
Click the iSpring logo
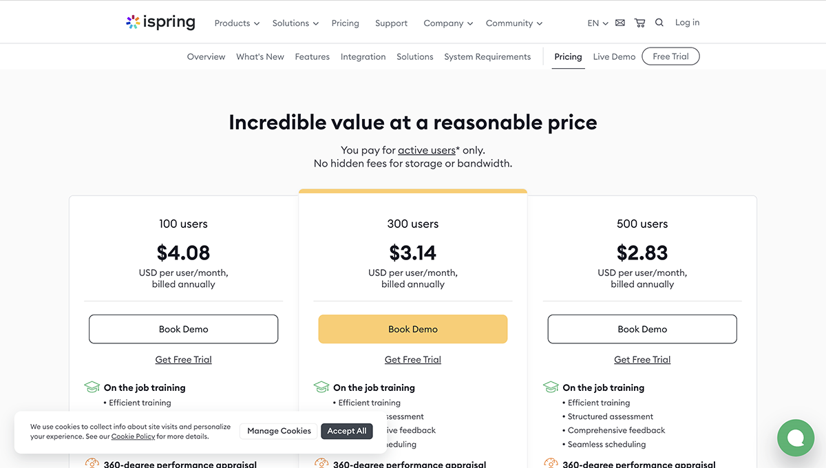point(160,21)
